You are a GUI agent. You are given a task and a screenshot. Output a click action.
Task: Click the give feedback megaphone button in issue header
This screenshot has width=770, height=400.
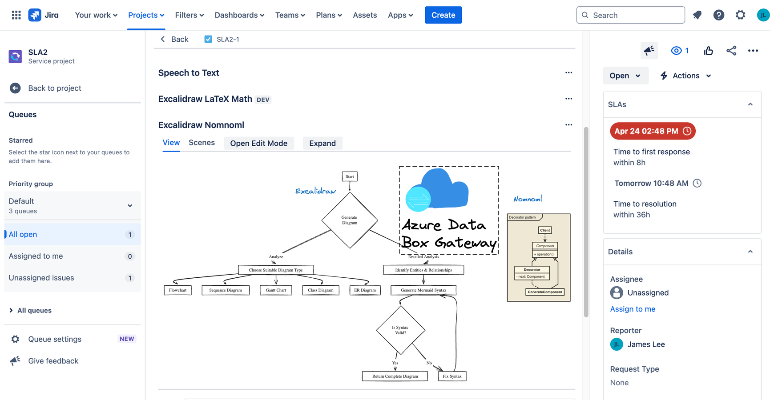(649, 51)
